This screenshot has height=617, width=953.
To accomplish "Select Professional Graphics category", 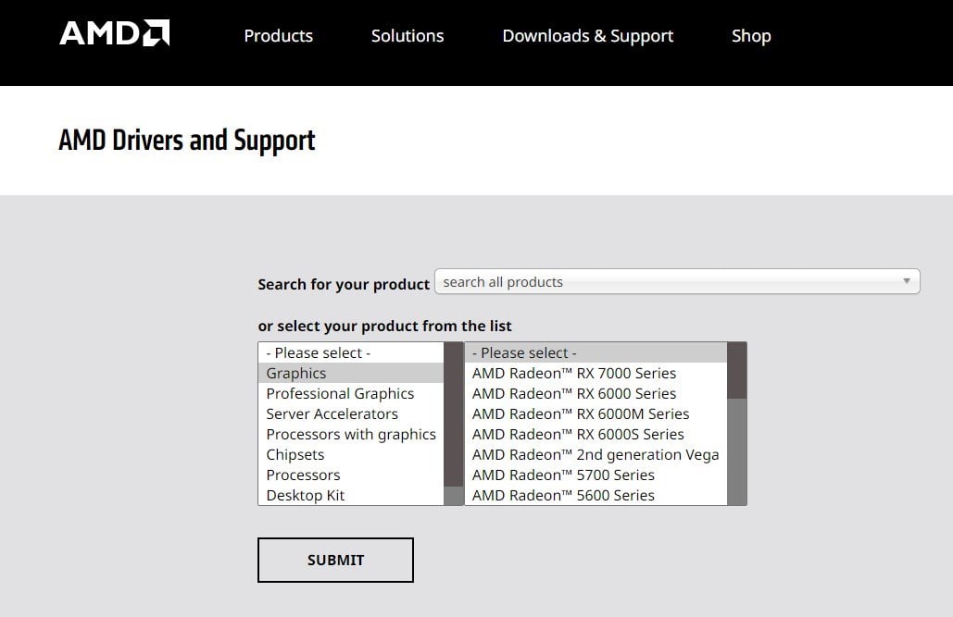I will coord(351,393).
